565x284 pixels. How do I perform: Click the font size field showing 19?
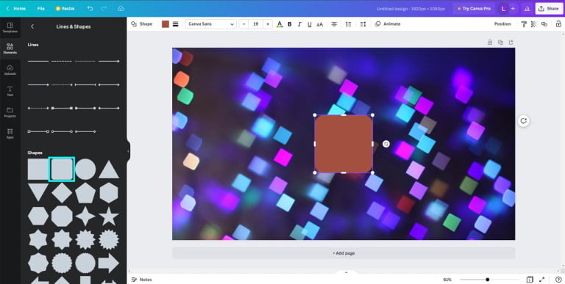click(x=255, y=24)
